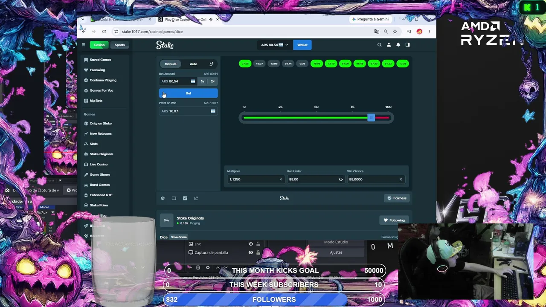Switch to the Casino section
The image size is (546, 307).
tap(99, 45)
